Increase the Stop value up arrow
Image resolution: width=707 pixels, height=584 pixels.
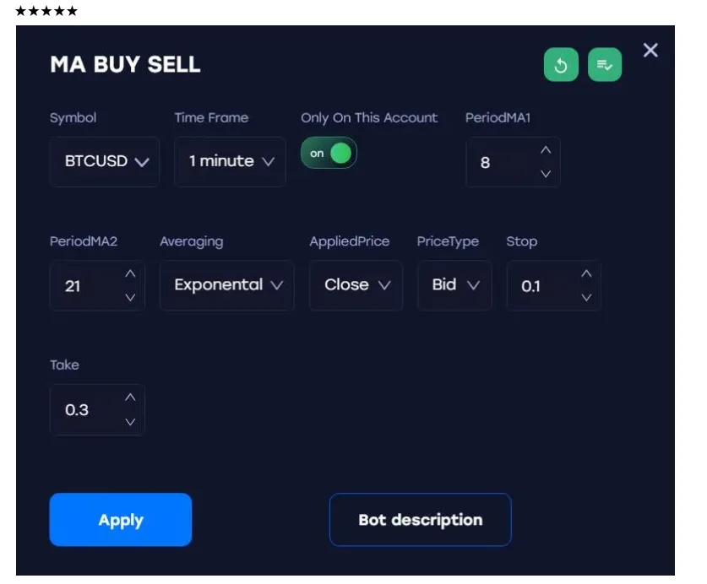point(587,274)
